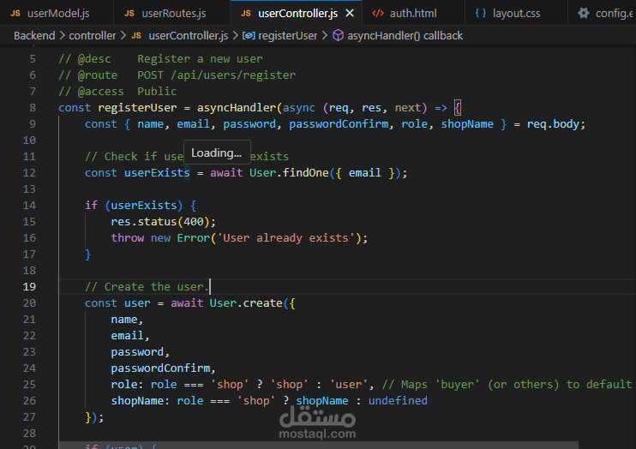The width and height of the screenshot is (636, 449).
Task: Click 'res.status(400)' on line 15
Action: tap(160, 222)
